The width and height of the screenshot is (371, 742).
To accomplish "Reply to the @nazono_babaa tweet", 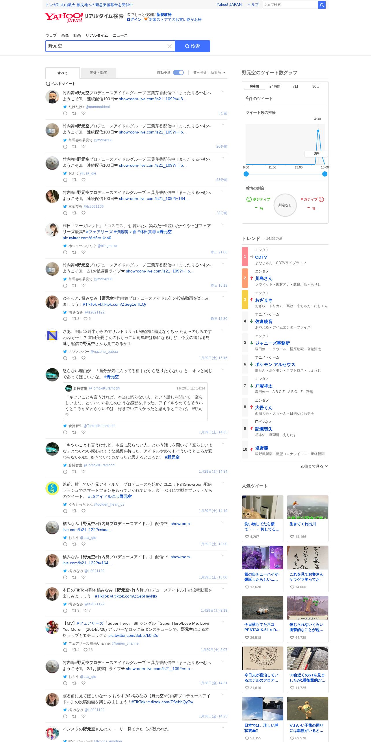I will coord(65,358).
